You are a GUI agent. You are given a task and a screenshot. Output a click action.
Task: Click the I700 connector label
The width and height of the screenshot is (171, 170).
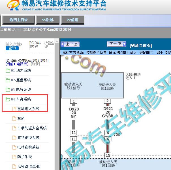click(x=116, y=134)
